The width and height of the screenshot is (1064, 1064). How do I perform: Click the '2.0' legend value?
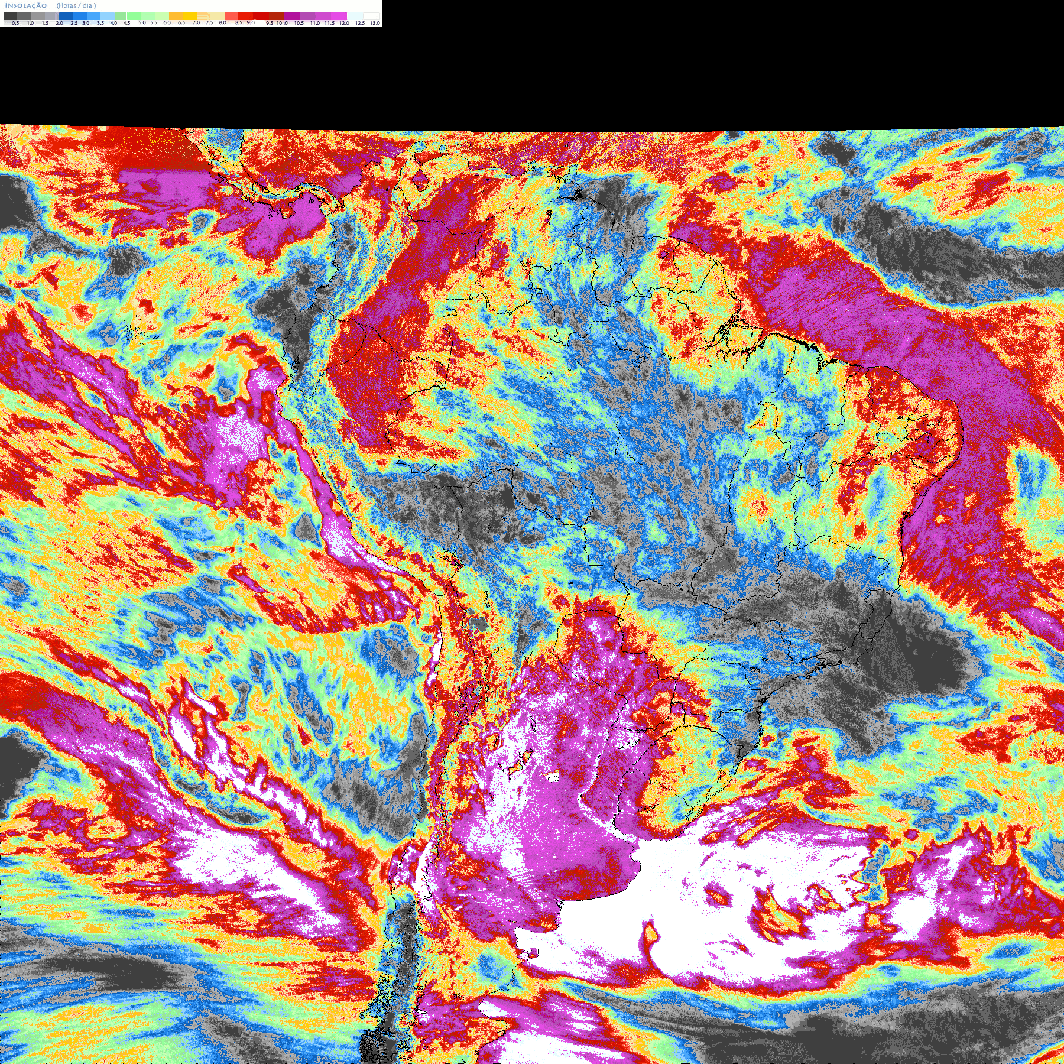pyautogui.click(x=59, y=23)
